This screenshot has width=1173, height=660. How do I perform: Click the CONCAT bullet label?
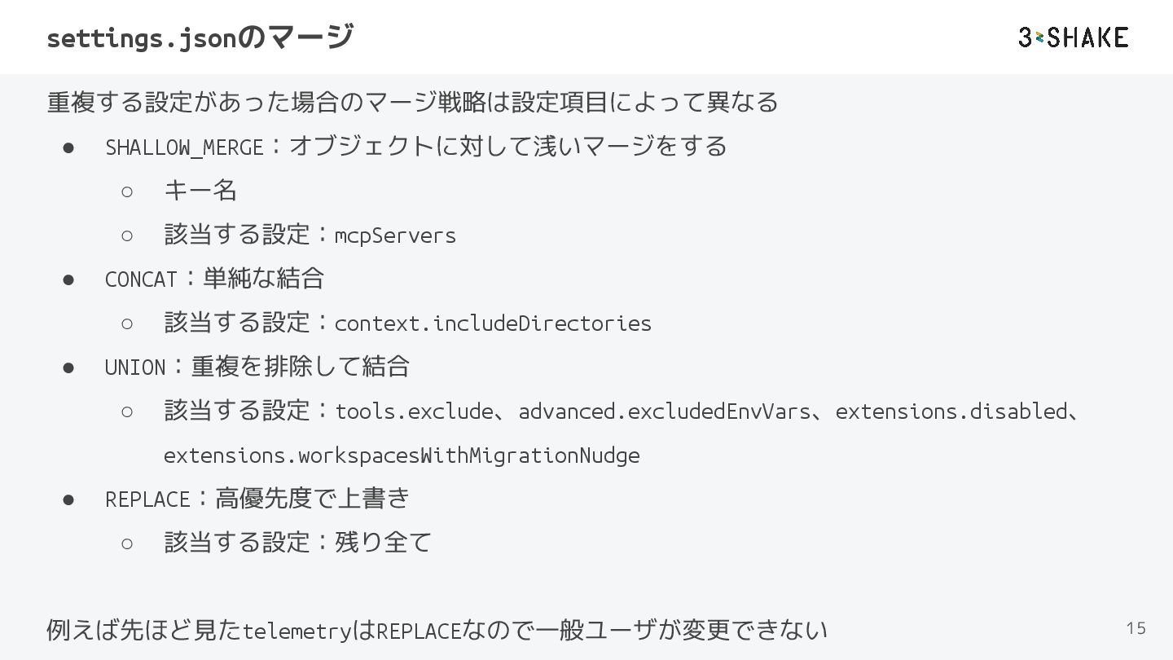pyautogui.click(x=141, y=279)
